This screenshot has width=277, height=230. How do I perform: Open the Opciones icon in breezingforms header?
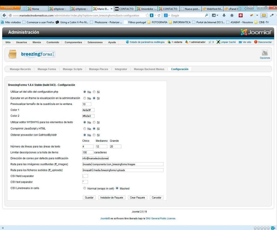(265, 54)
